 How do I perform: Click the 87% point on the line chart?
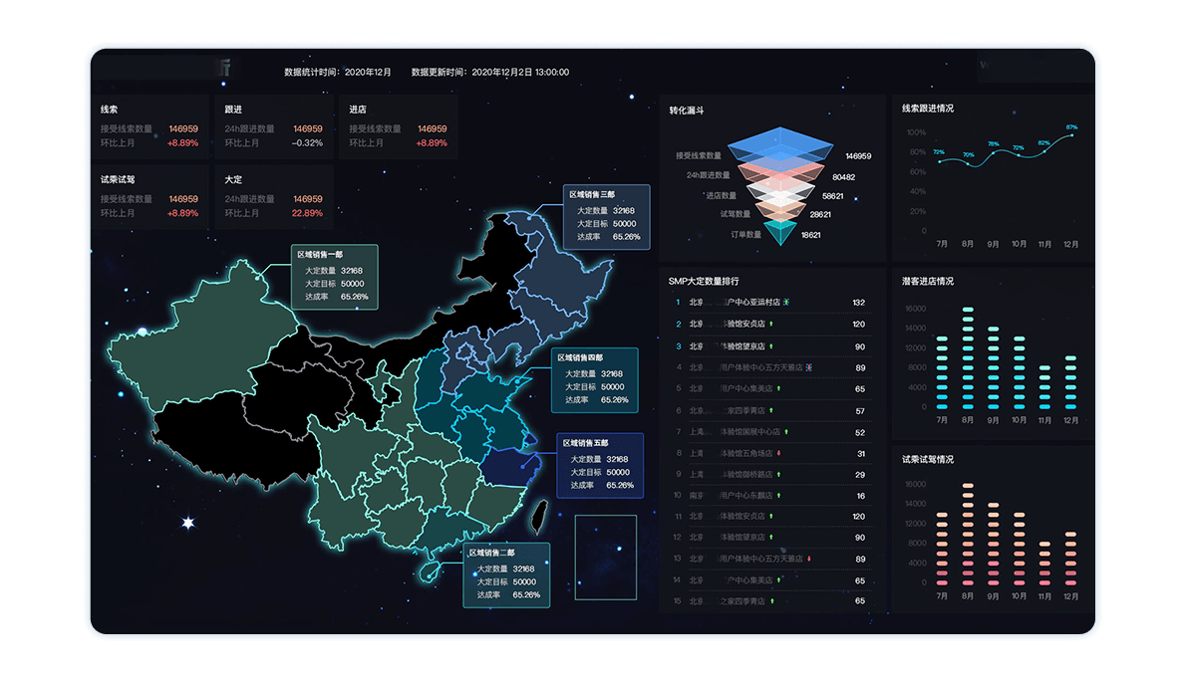pyautogui.click(x=1071, y=135)
